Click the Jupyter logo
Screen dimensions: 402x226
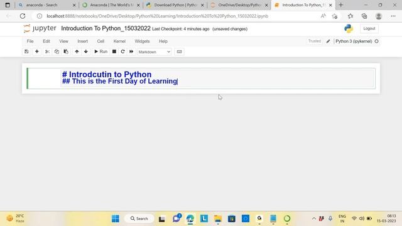point(40,28)
